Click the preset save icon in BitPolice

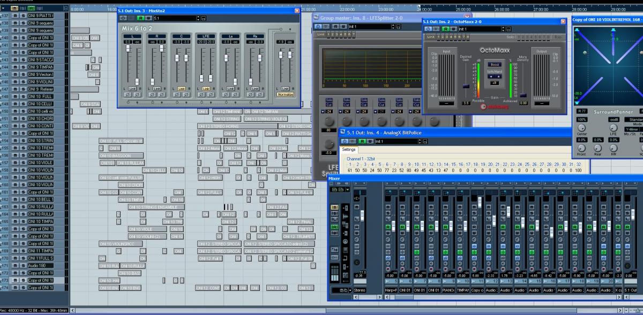(x=425, y=141)
